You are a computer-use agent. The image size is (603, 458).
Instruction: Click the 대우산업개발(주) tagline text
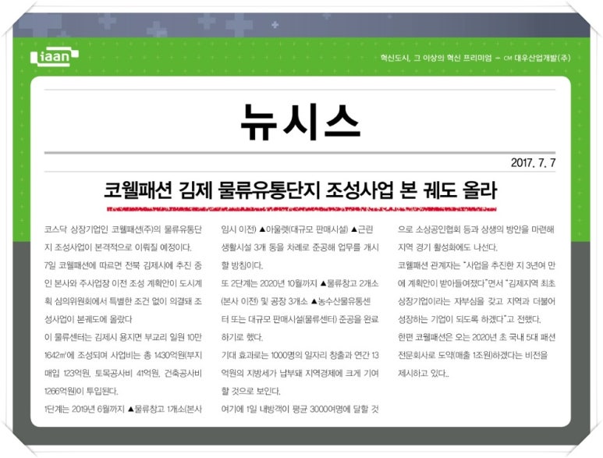[475, 58]
